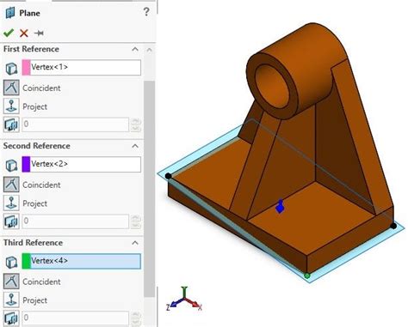
Task: Click the Third Reference offset value field
Action: tap(75, 318)
